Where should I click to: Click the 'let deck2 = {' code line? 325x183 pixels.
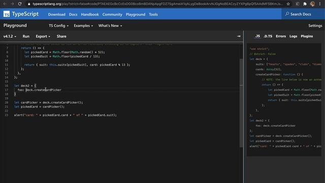pos(25,86)
